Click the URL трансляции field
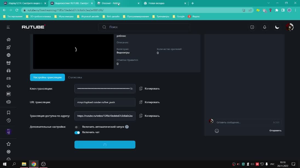Screen dimensions: 300x168 [105, 102]
